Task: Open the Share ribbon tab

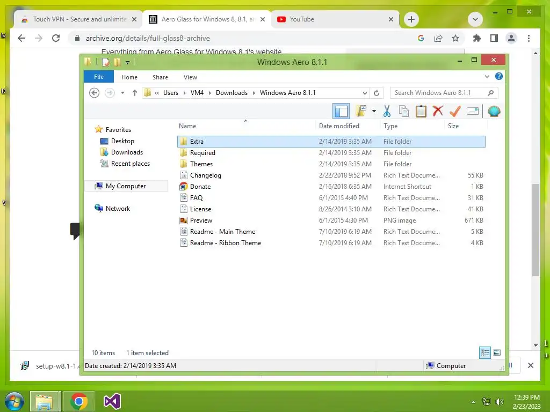Action: pyautogui.click(x=160, y=77)
